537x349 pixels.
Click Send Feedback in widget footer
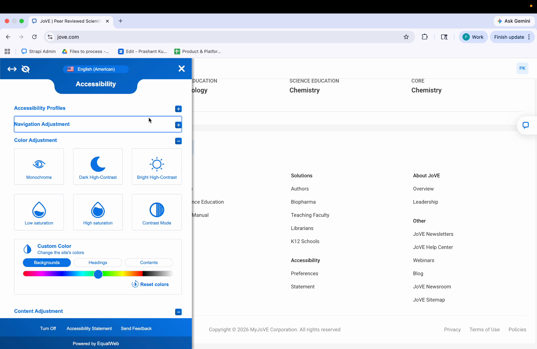[136, 328]
